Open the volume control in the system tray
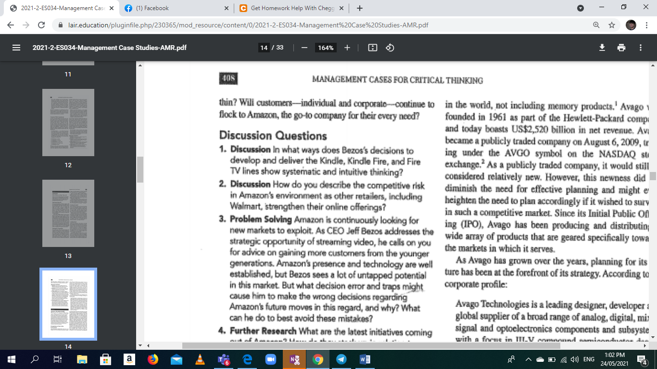Screen dimensions: 657x369 click(x=574, y=359)
